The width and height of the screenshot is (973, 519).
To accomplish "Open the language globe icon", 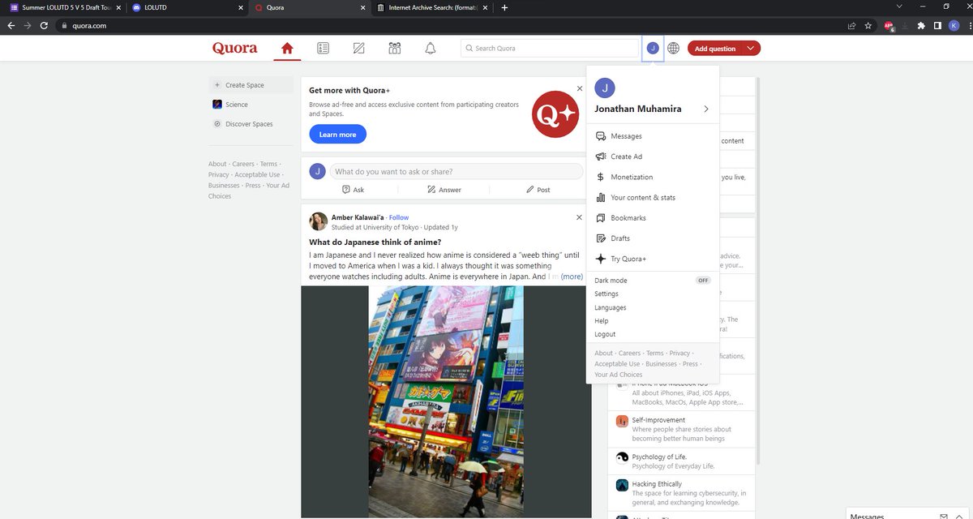I will pos(673,48).
